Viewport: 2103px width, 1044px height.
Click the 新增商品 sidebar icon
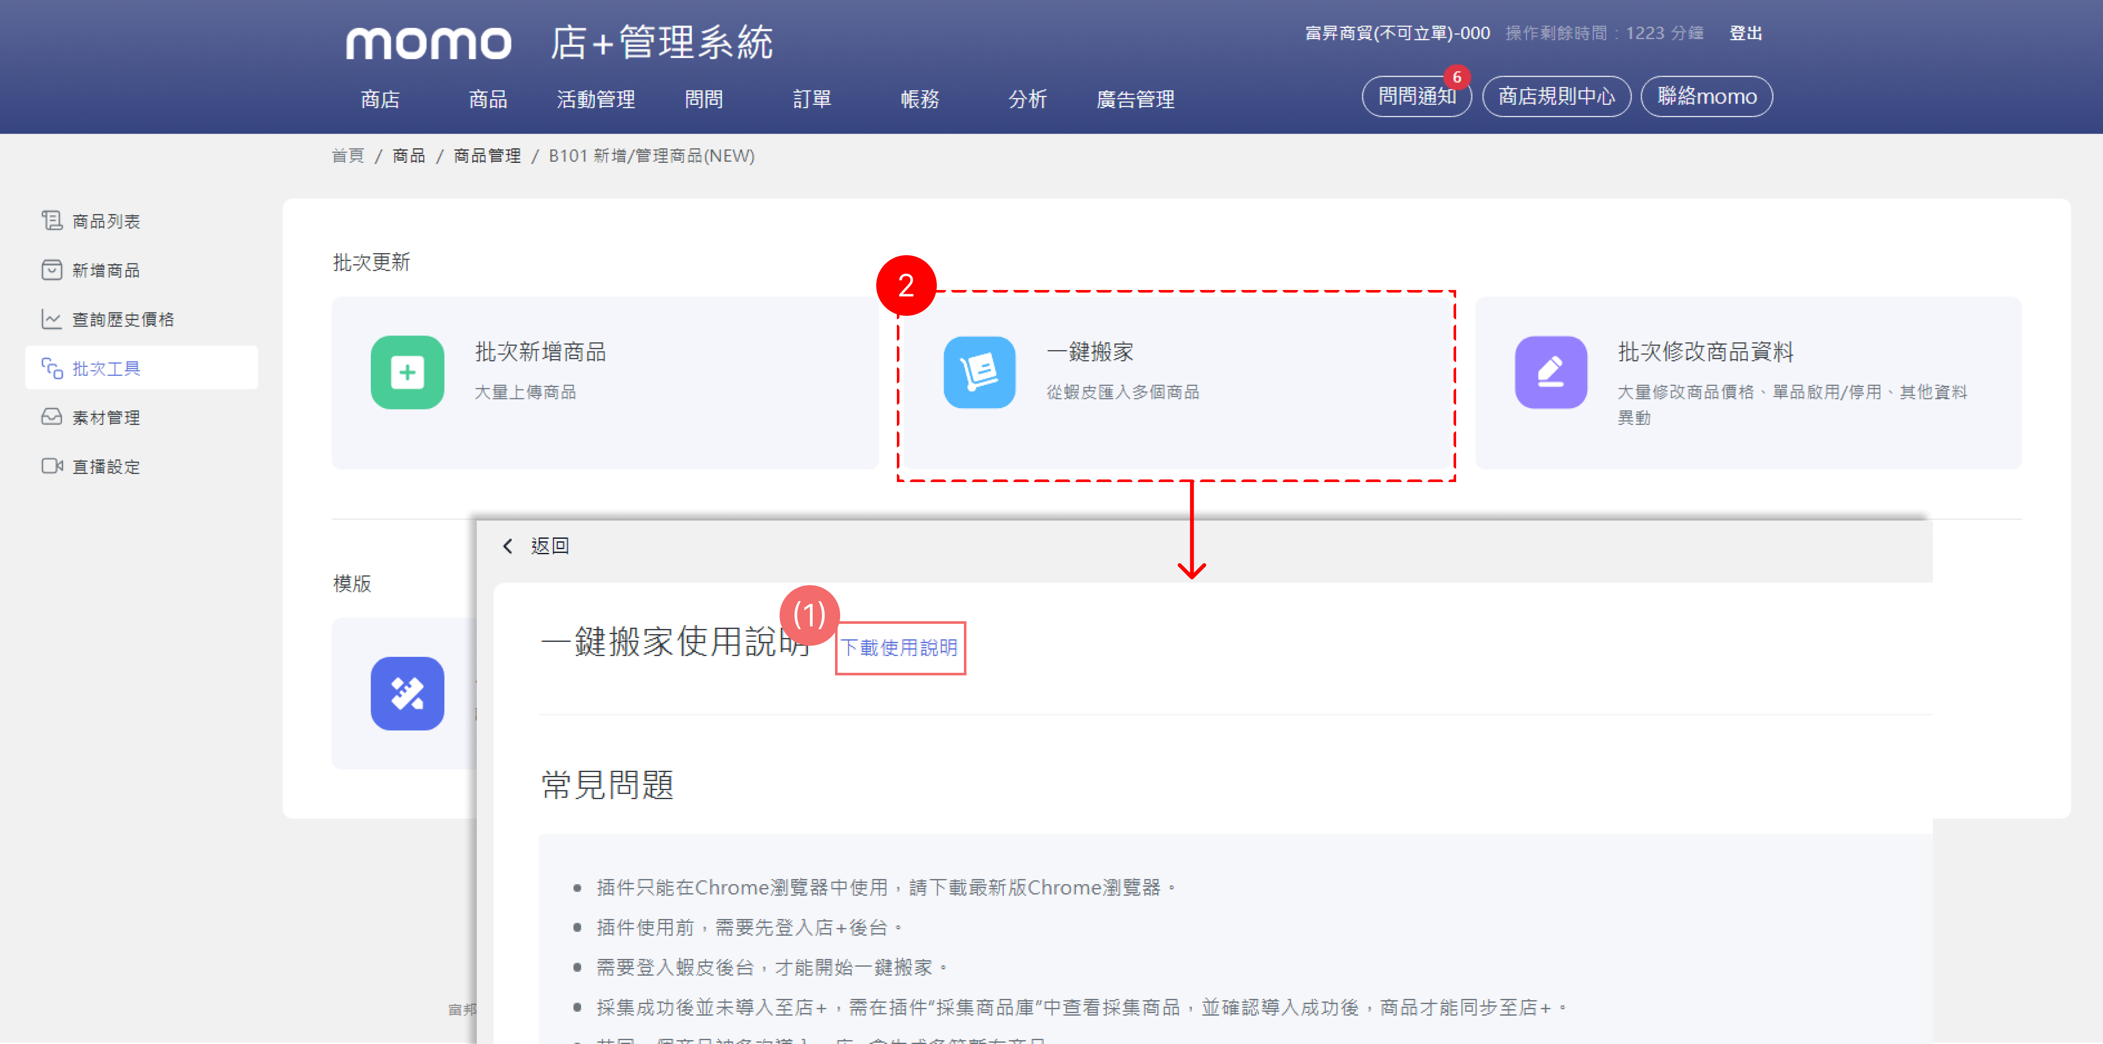[52, 269]
